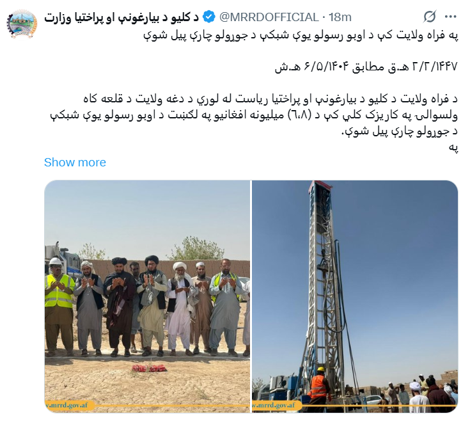
Task: Open the drilling rig tower photo
Action: tap(355, 296)
